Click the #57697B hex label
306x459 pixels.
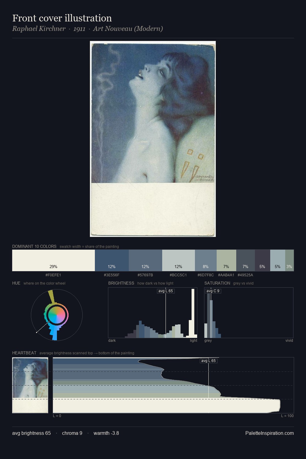tap(145, 275)
